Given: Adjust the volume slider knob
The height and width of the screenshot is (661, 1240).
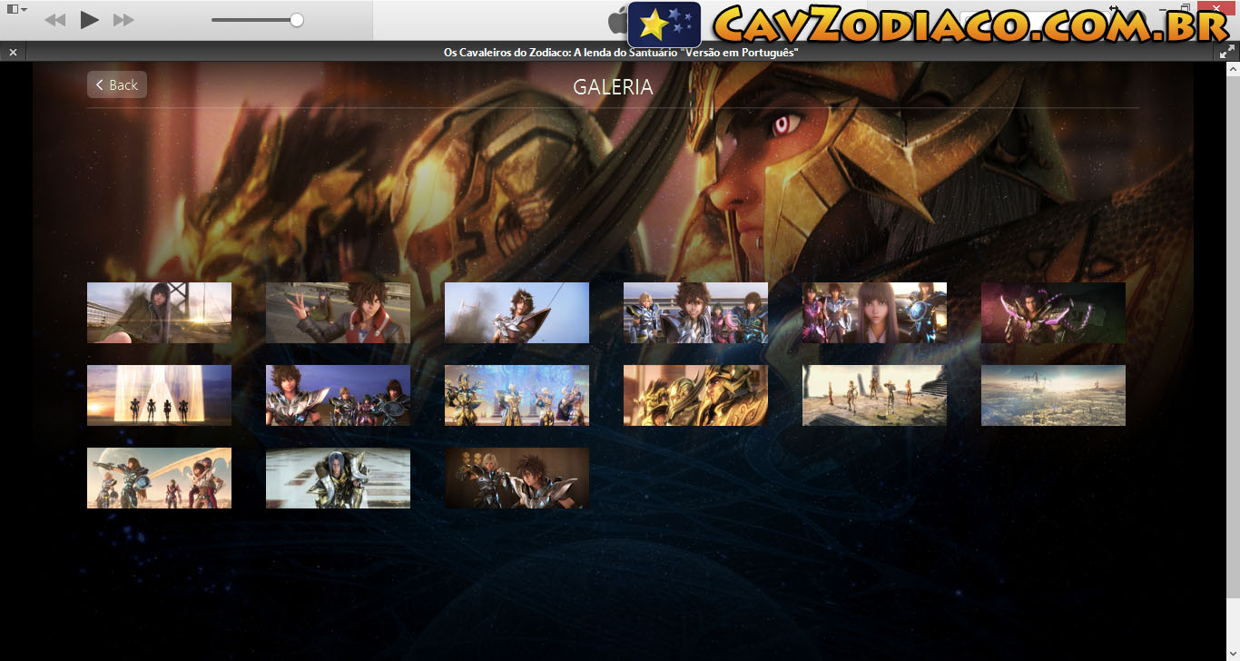Looking at the screenshot, I should point(297,20).
